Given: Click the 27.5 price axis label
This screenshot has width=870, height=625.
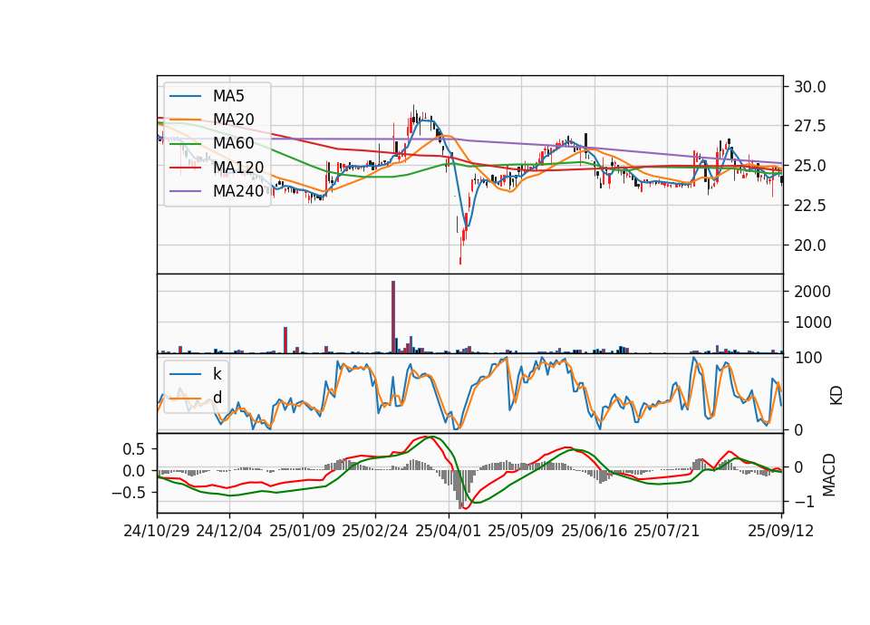Looking at the screenshot, I should pos(809,127).
